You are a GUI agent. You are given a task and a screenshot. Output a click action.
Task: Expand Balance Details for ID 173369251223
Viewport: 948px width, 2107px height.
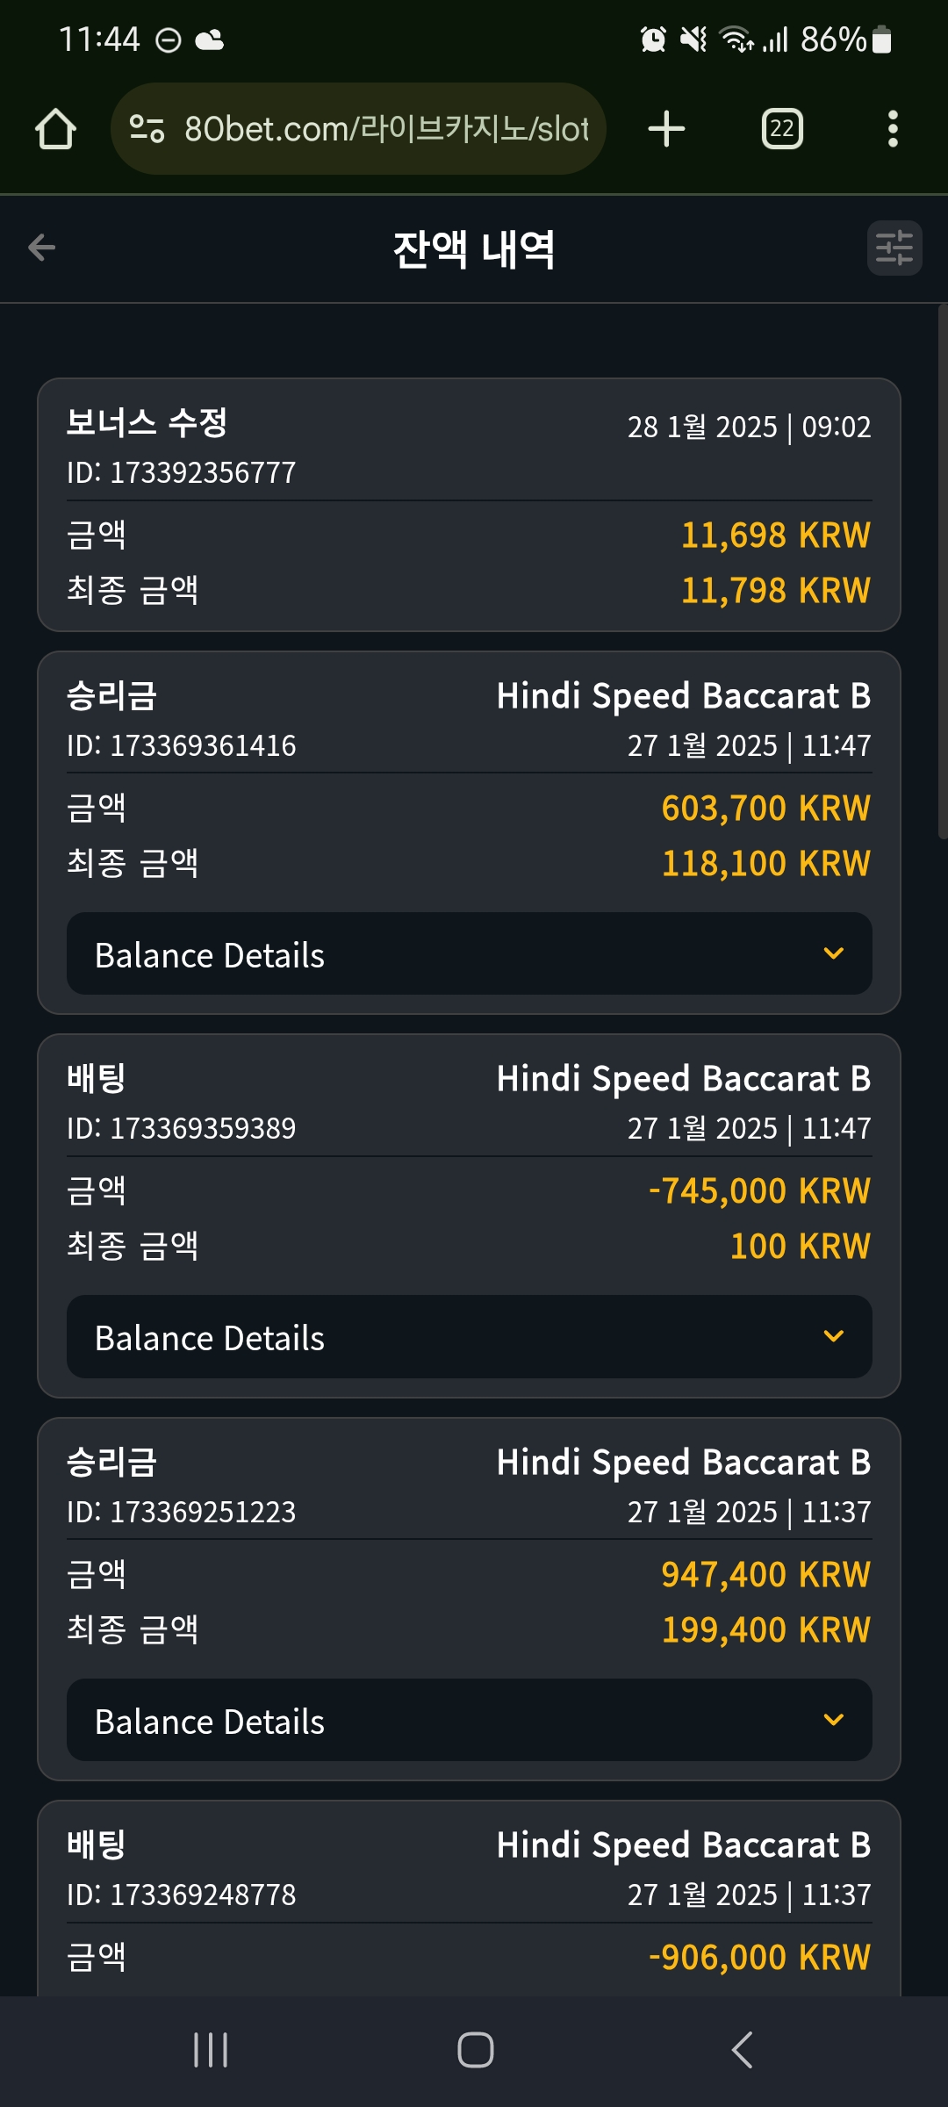click(x=470, y=1720)
